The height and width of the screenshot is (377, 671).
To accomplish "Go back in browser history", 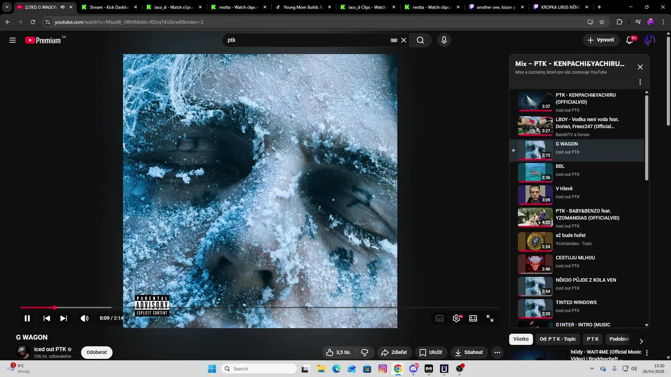I will click(7, 22).
